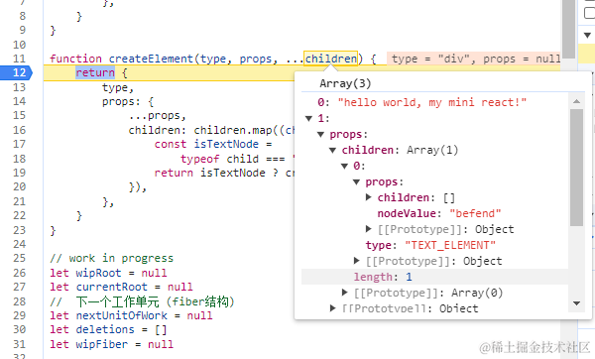Click the popup scrollbar down arrow
The width and height of the screenshot is (595, 359).
click(x=576, y=303)
